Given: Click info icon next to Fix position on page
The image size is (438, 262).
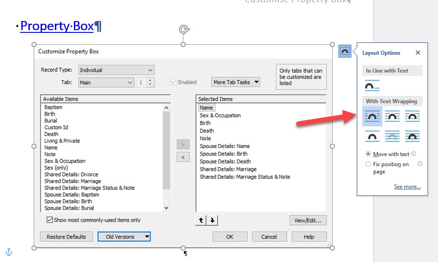Looking at the screenshot, I should click(420, 164).
